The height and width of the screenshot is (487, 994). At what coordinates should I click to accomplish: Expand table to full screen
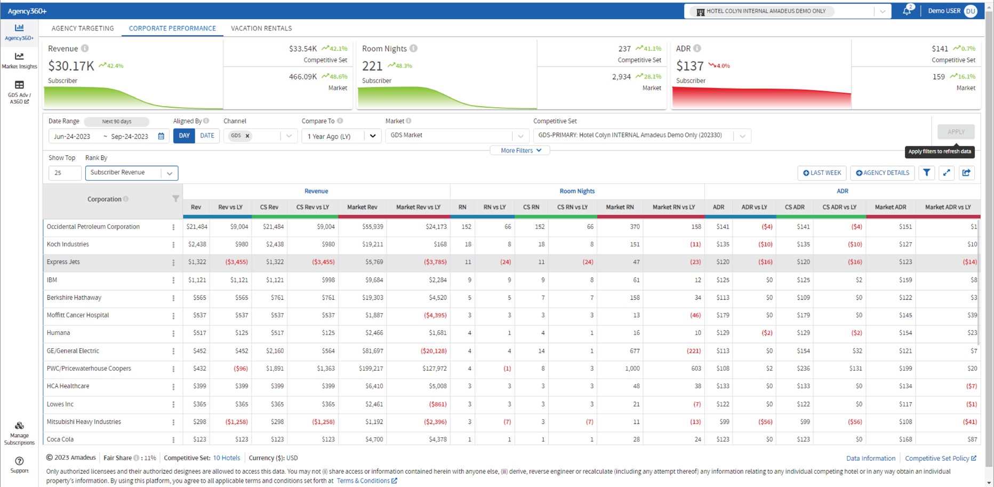[947, 173]
